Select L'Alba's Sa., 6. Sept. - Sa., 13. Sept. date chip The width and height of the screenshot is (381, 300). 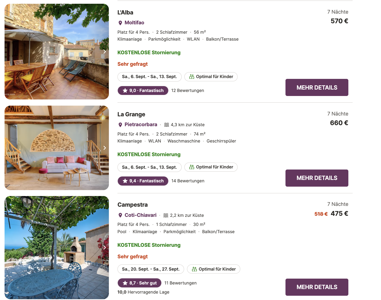pos(149,77)
